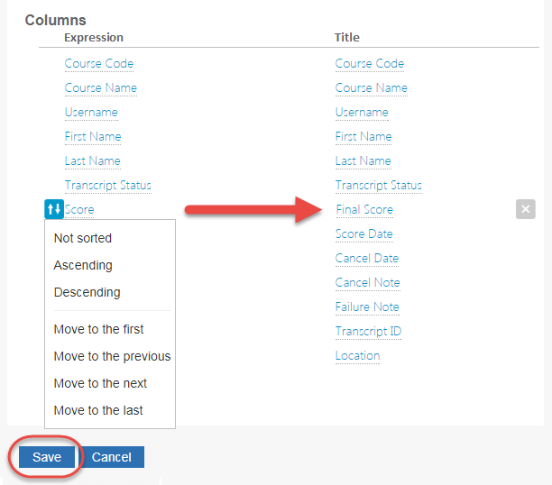Click the Transcript ID title link
552x485 pixels.
click(369, 332)
